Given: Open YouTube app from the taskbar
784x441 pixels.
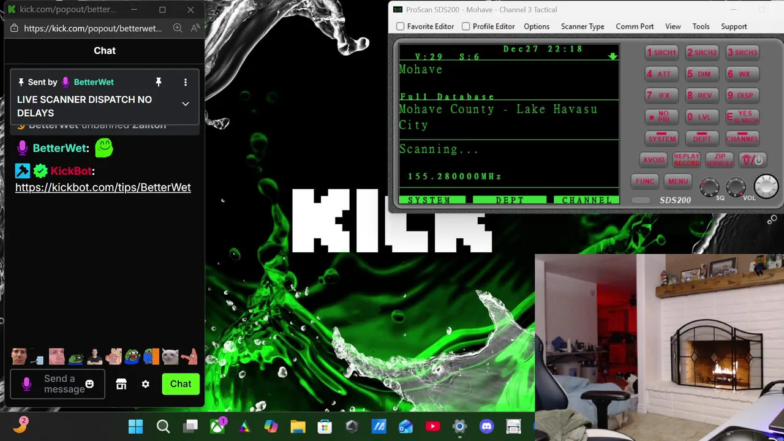Looking at the screenshot, I should tap(432, 426).
